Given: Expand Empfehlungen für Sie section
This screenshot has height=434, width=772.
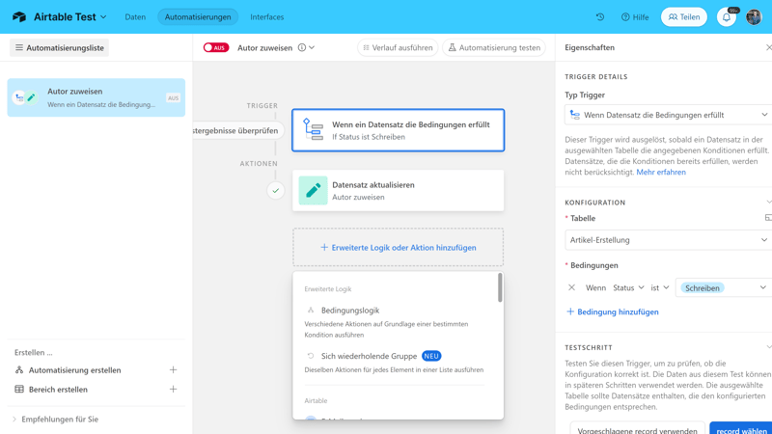Looking at the screenshot, I should click(x=55, y=420).
